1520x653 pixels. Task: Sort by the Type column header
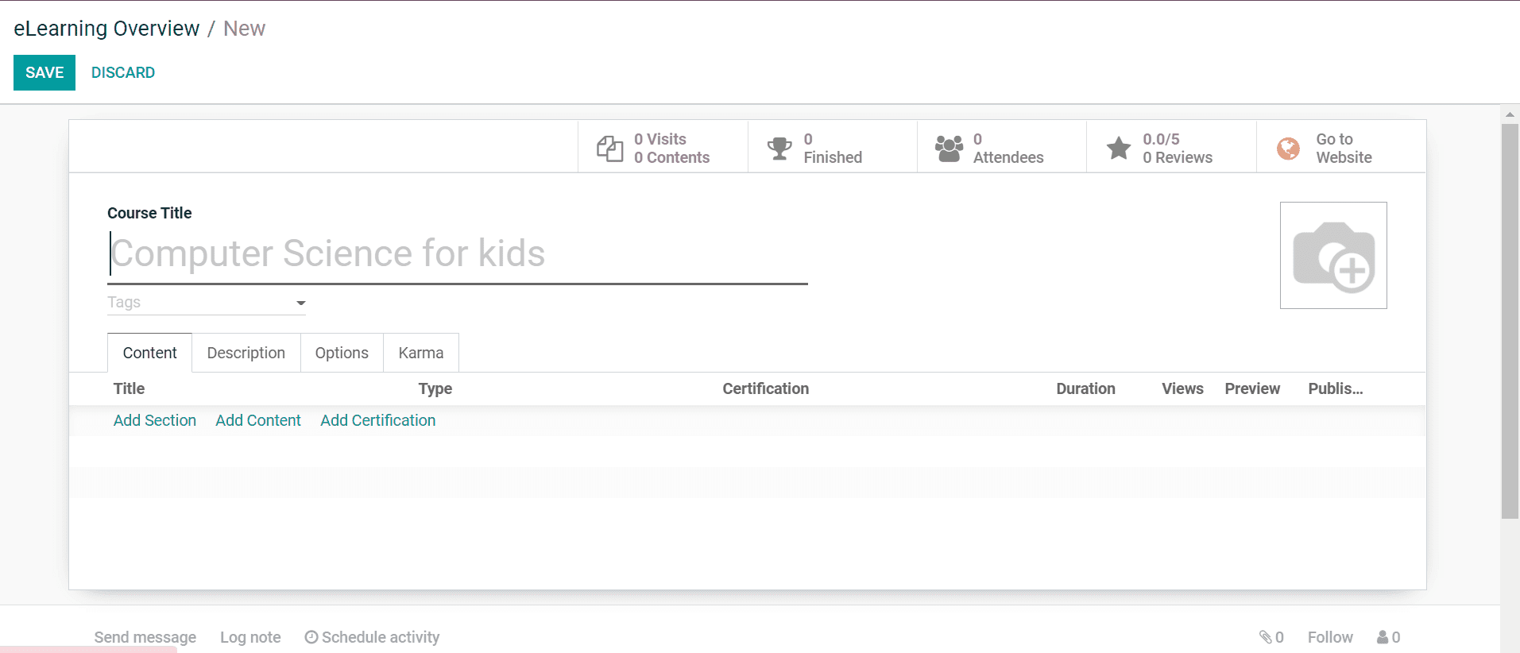pos(435,388)
